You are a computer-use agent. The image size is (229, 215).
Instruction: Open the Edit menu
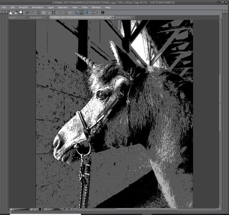pyautogui.click(x=12, y=7)
